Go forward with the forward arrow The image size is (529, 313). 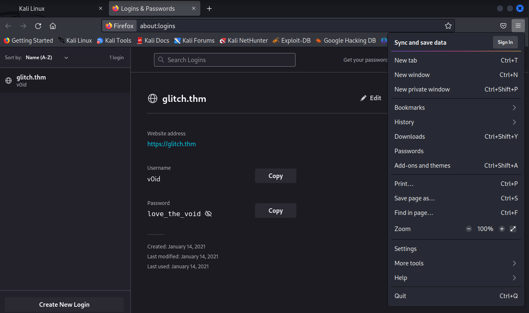pyautogui.click(x=23, y=26)
